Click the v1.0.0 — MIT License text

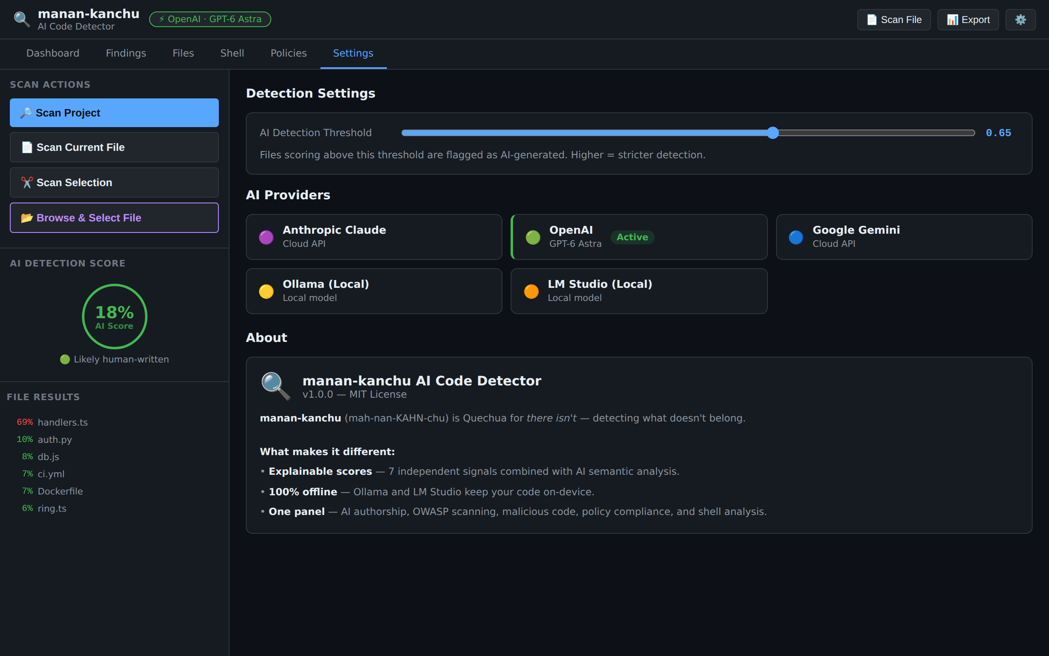tap(354, 394)
